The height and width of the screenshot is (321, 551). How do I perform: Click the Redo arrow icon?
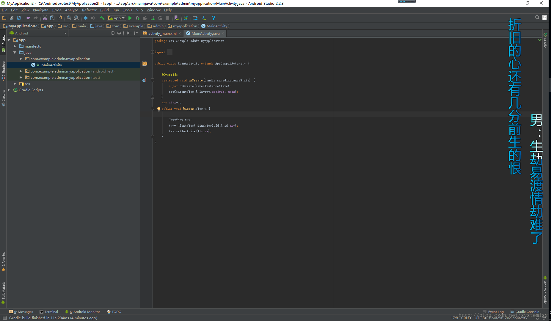(x=36, y=18)
